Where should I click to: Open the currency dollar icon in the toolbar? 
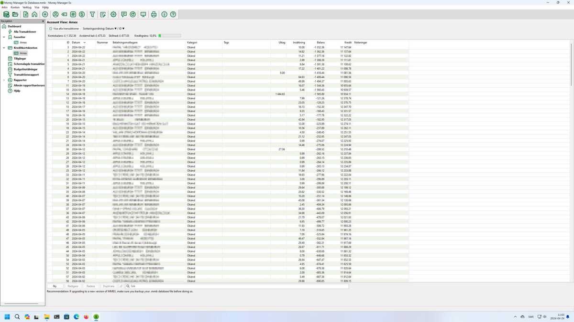[x=81, y=14]
